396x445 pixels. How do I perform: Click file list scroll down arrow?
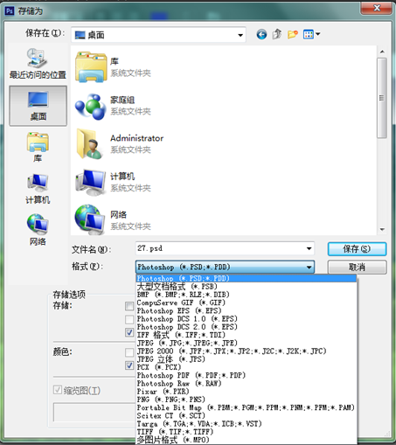382,230
